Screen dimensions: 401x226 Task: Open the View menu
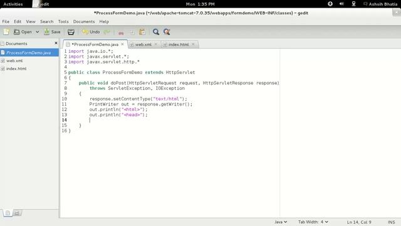pyautogui.click(x=31, y=21)
